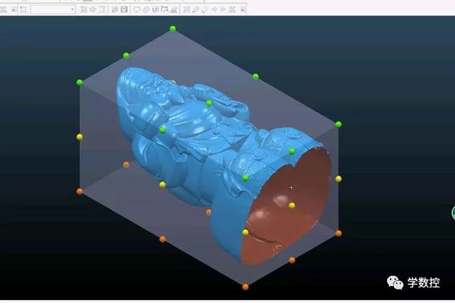This screenshot has width=455, height=303.
Task: Click the four-way move arrows toolbar icon
Action: click(x=92, y=10)
